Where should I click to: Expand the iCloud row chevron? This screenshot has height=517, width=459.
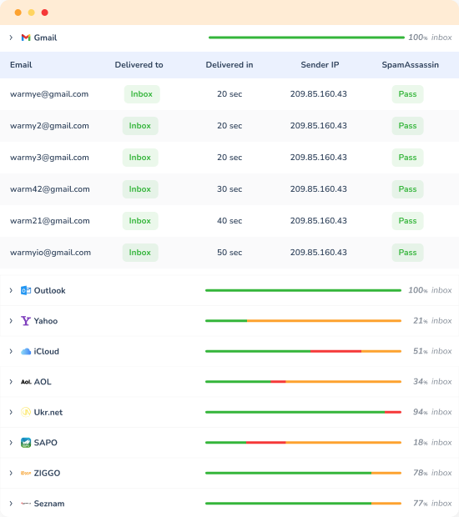pos(11,352)
